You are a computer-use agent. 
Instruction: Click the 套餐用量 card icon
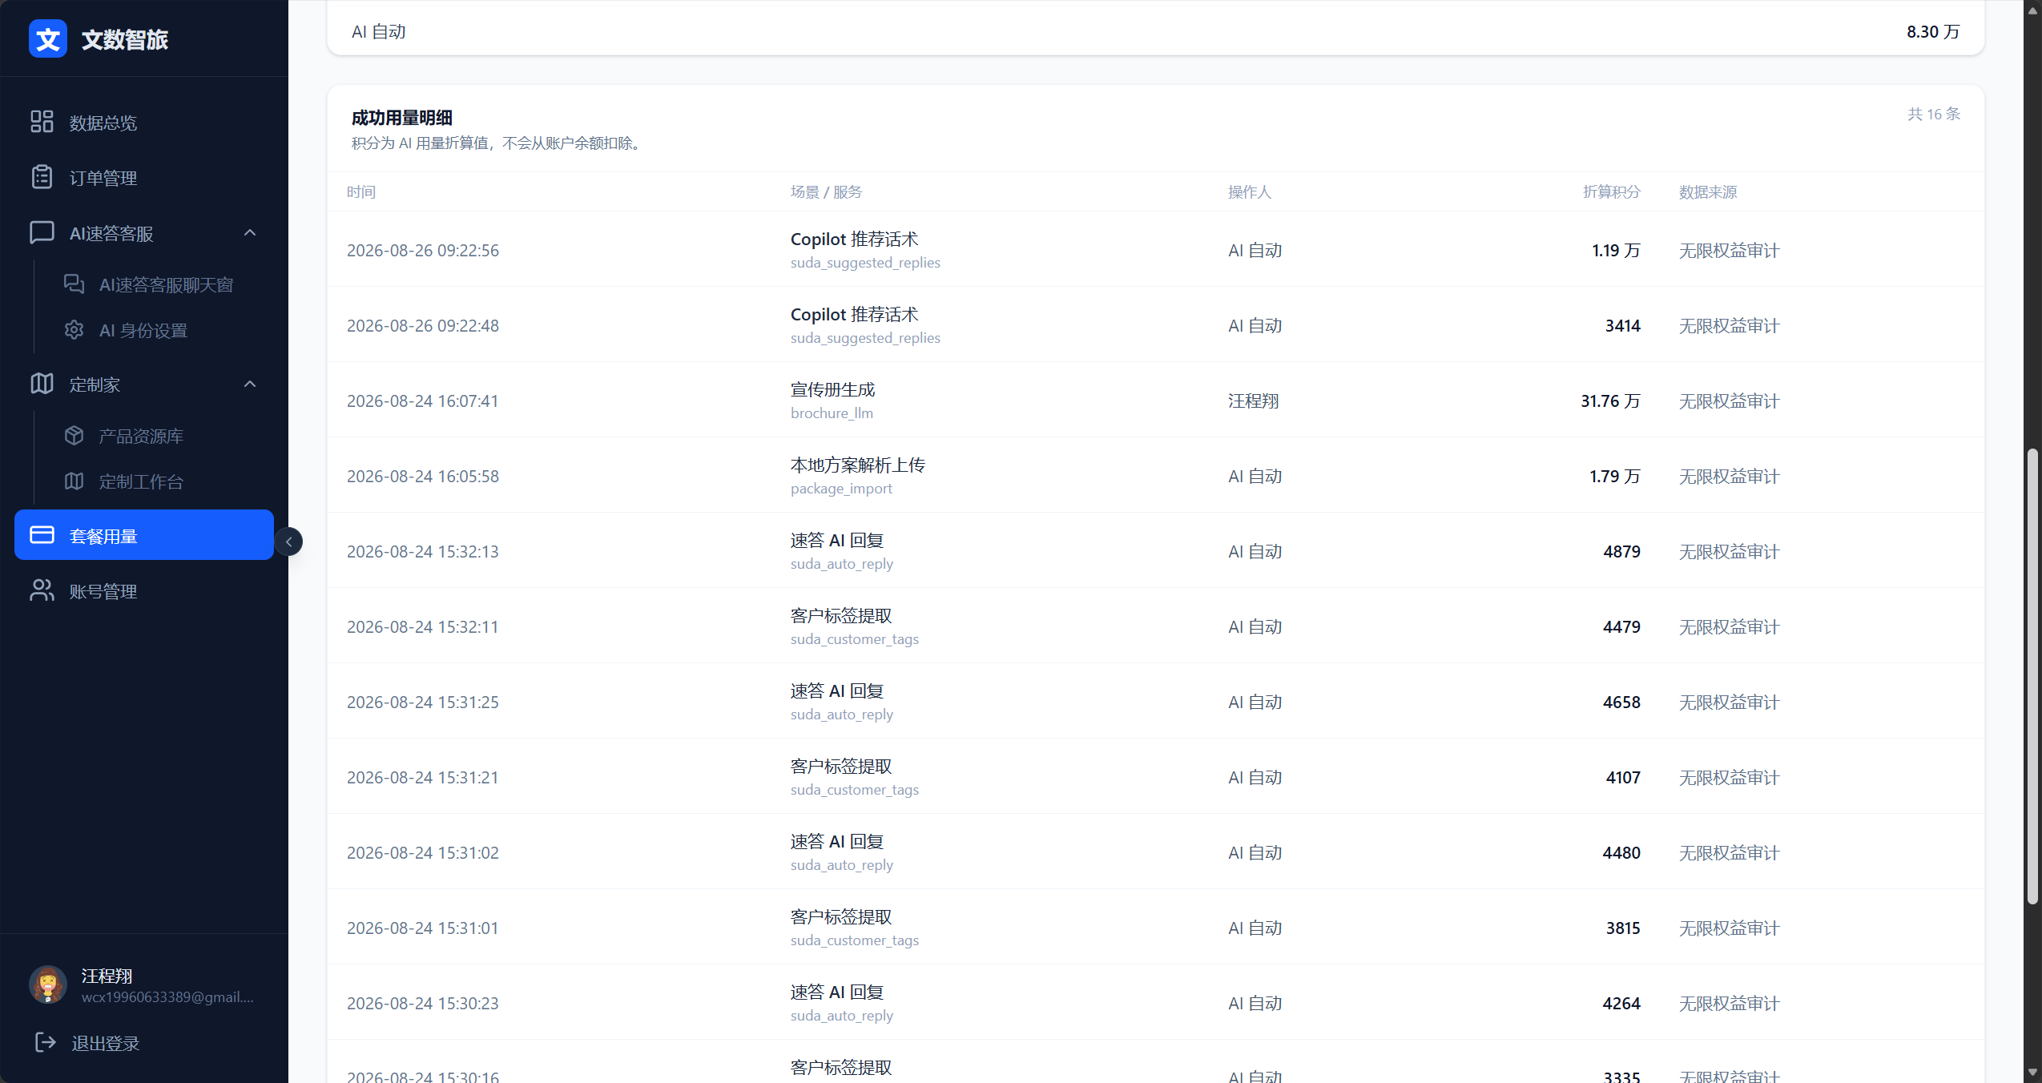[42, 535]
